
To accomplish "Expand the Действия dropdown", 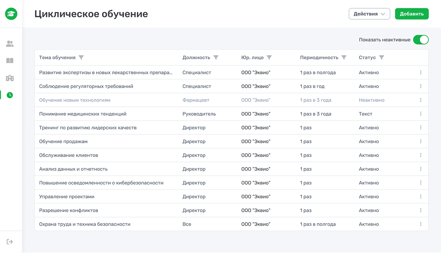I will coord(369,14).
